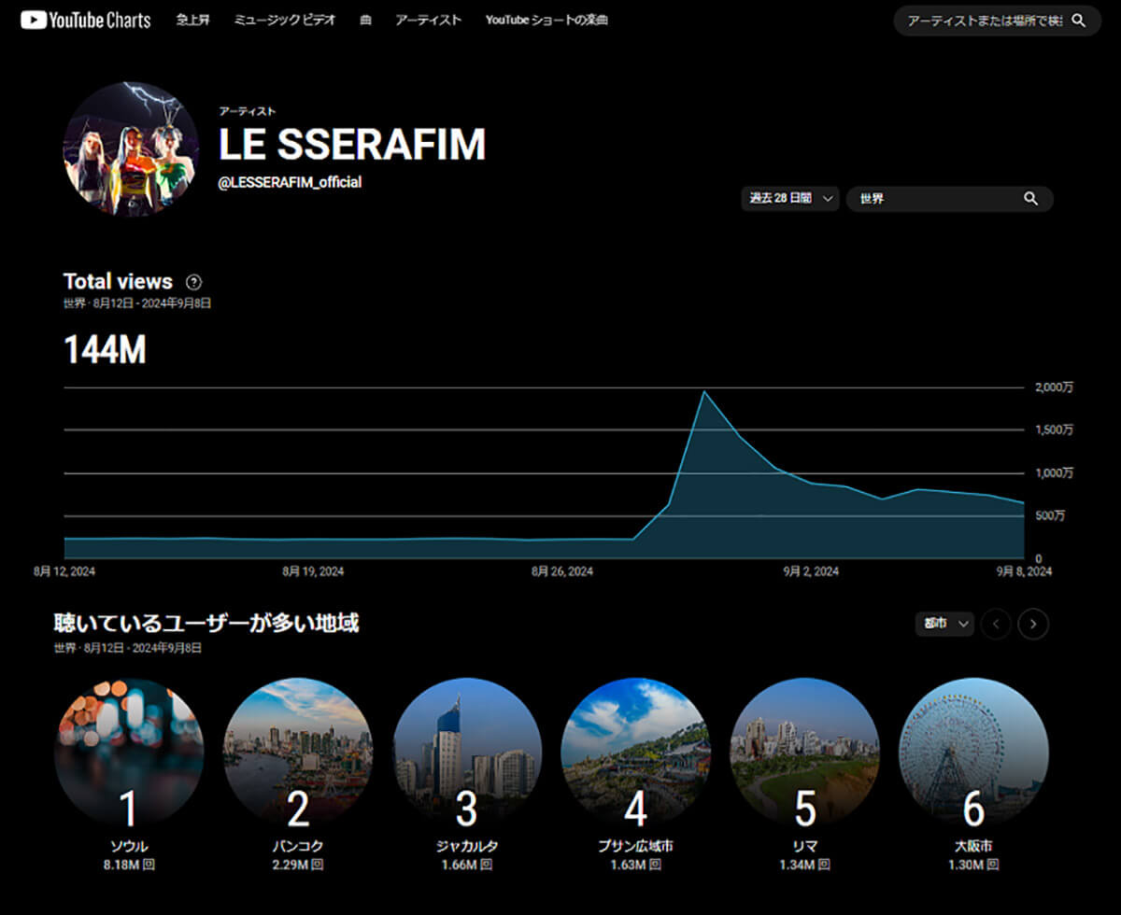
Task: Click the ソウル city name label
Action: pos(129,847)
